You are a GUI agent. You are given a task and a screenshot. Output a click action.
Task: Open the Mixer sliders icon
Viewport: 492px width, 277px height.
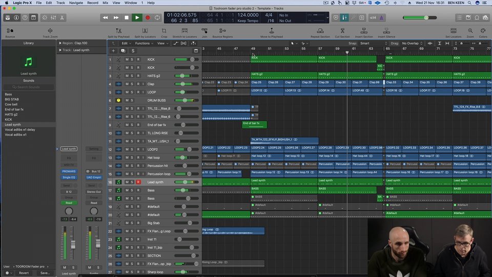(53, 17)
